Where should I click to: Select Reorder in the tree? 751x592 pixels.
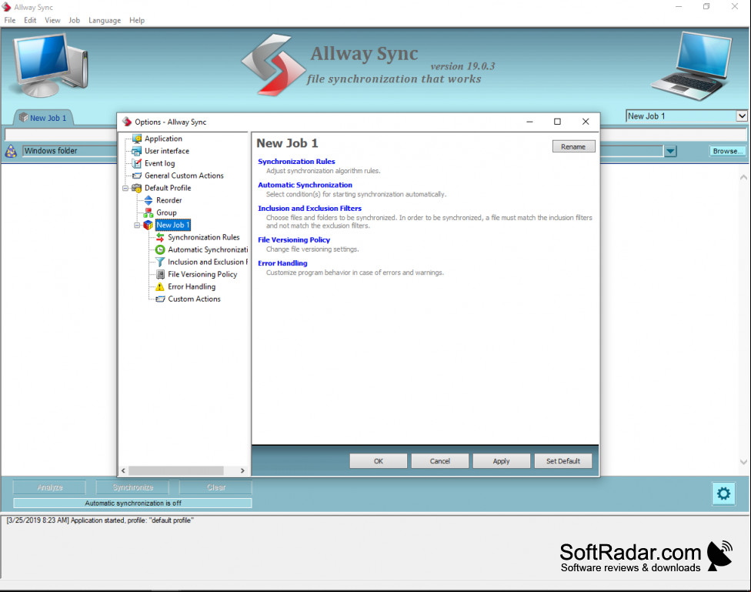(x=169, y=200)
